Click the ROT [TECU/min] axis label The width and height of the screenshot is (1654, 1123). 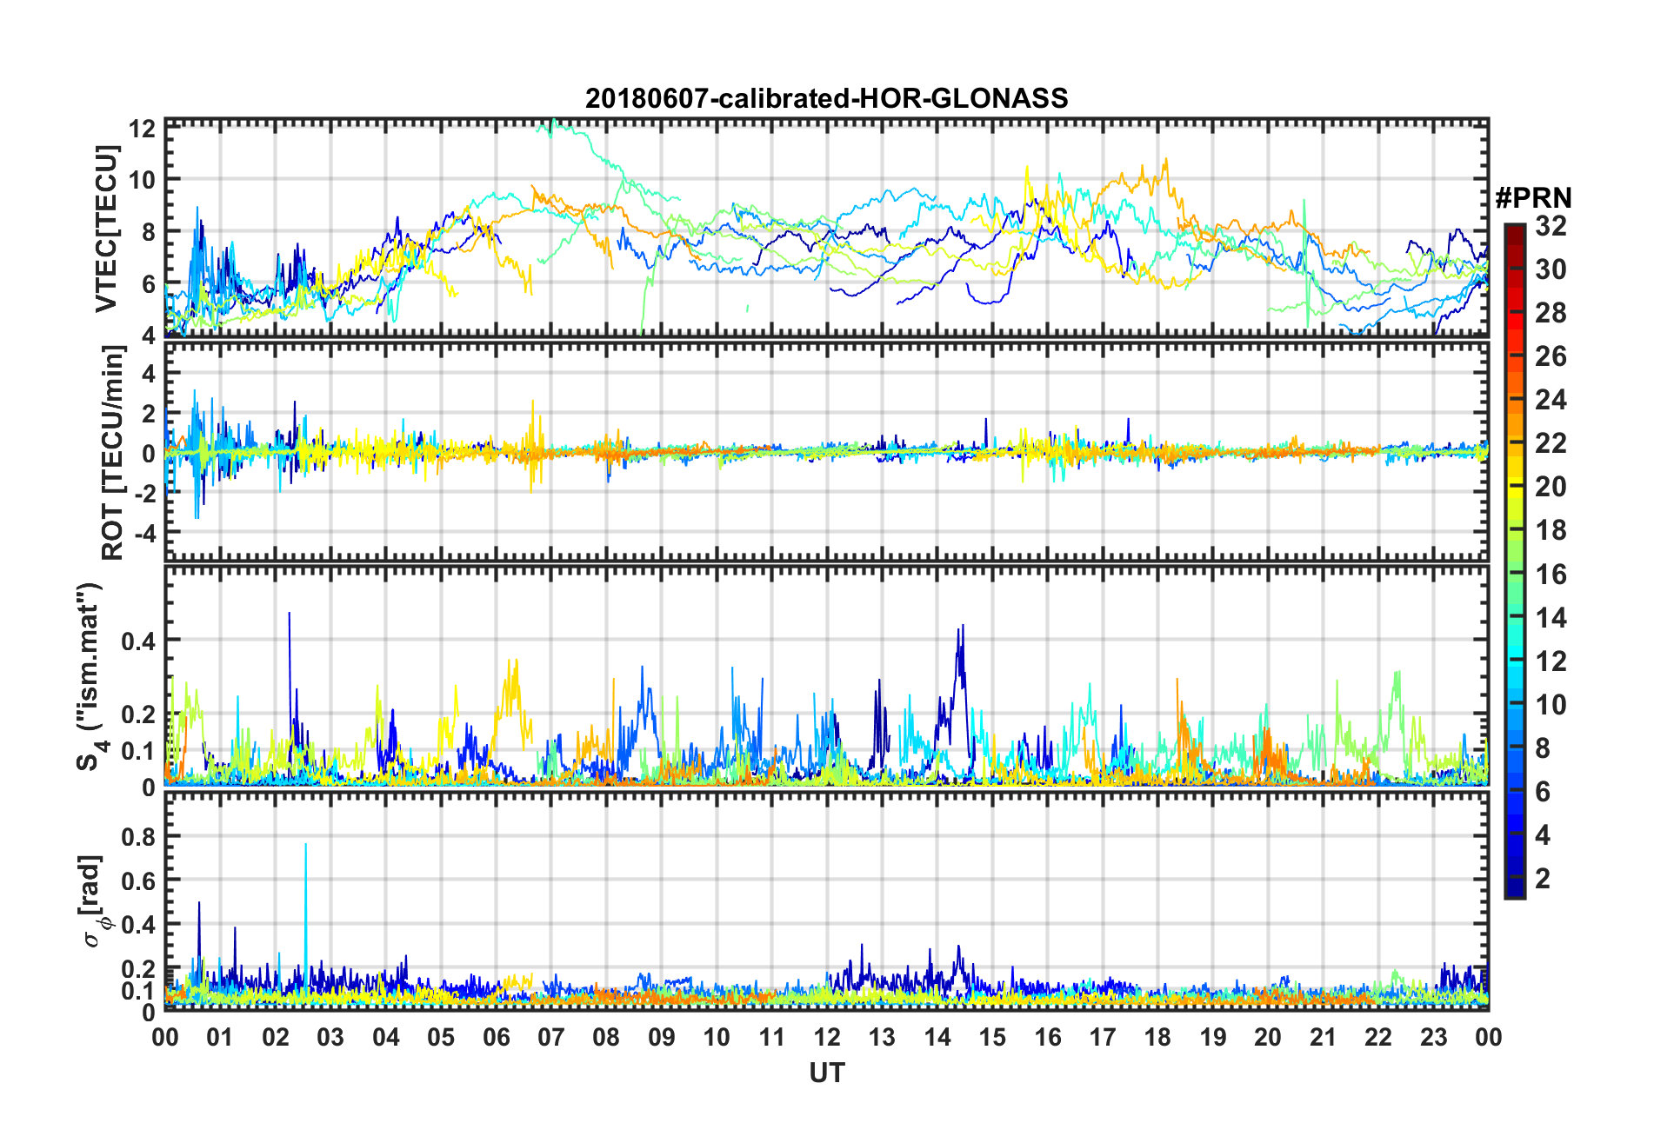pos(112,452)
